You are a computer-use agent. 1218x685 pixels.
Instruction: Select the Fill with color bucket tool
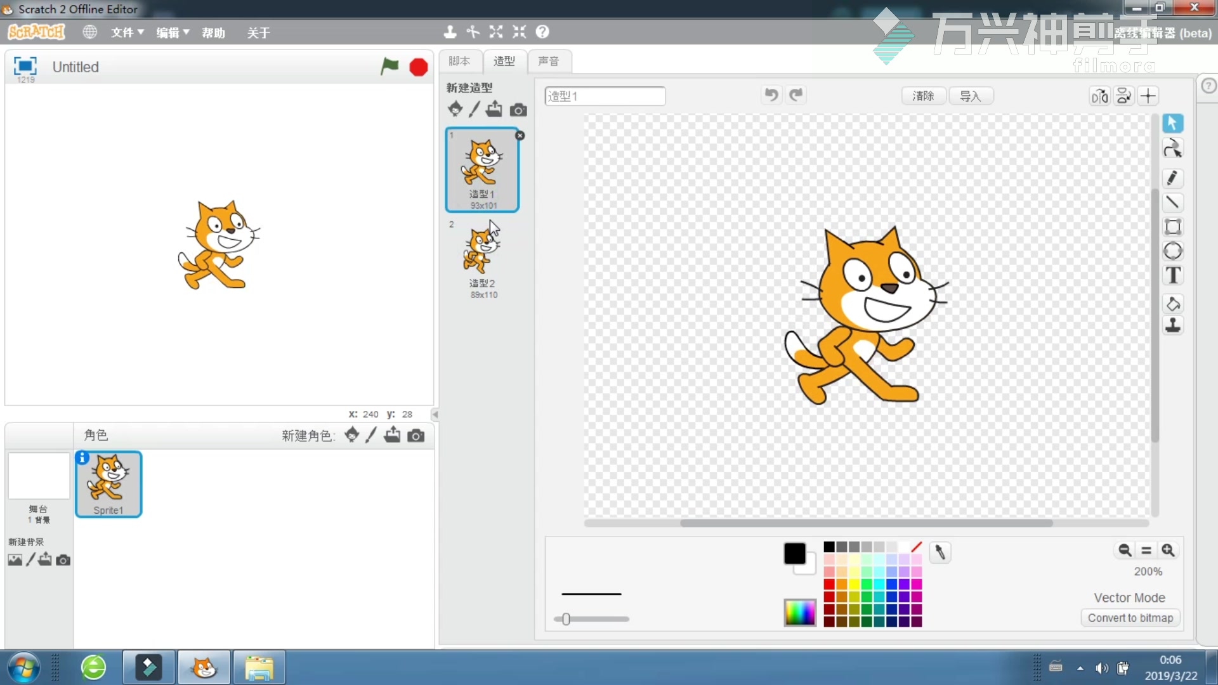tap(1172, 304)
